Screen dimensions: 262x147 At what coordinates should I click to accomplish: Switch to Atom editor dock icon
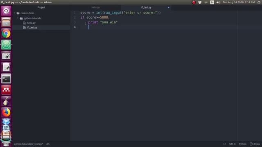click(x=6, y=45)
